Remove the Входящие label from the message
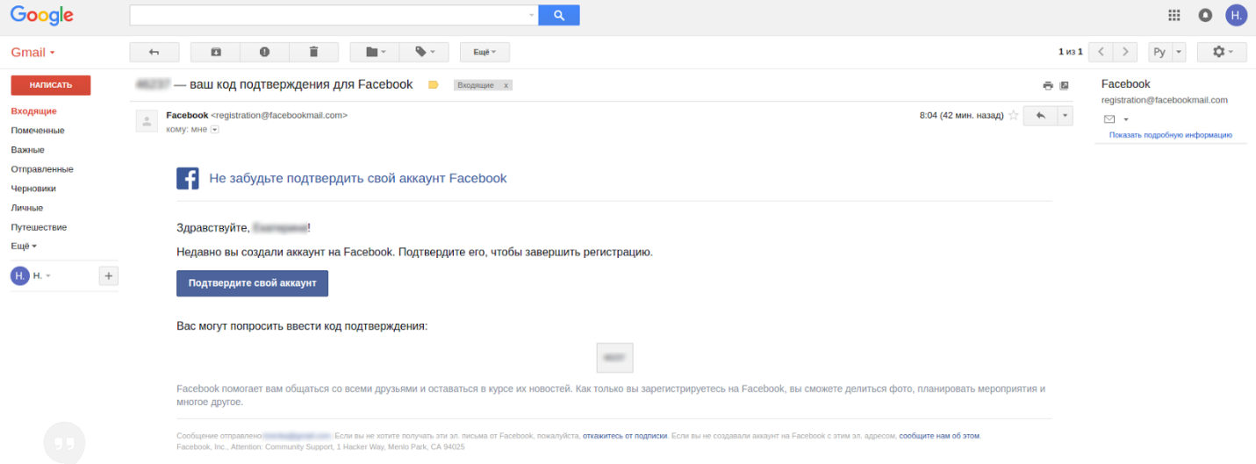The height and width of the screenshot is (464, 1256). click(506, 85)
